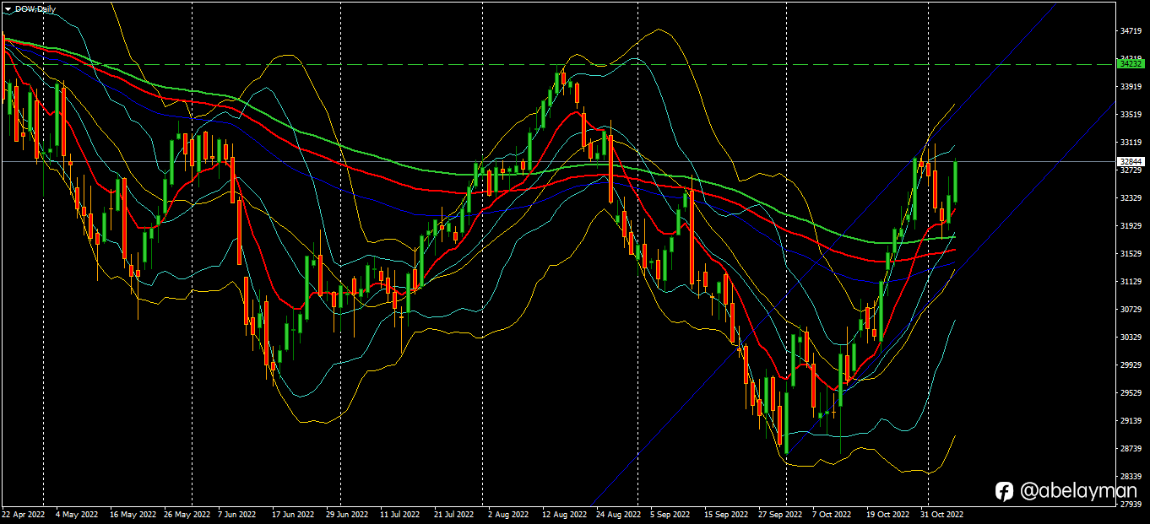Click the 29529 price axis value
Viewport: 1150px width, 524px height.
pyautogui.click(x=1131, y=392)
